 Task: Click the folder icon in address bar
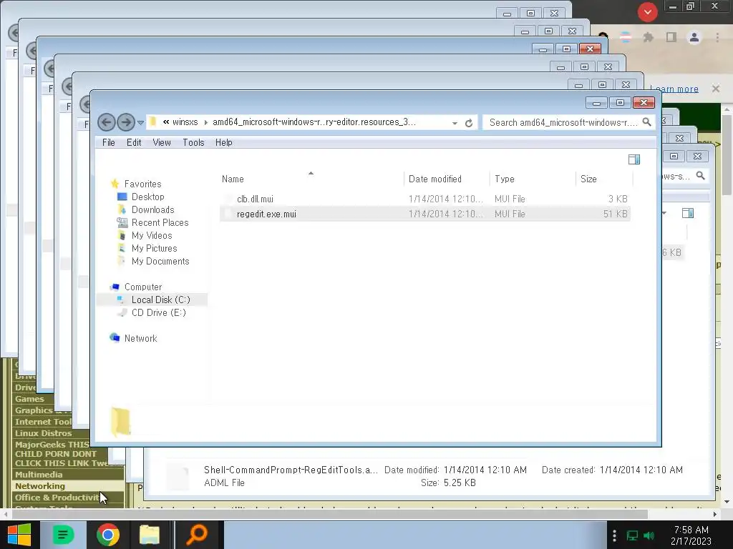153,122
